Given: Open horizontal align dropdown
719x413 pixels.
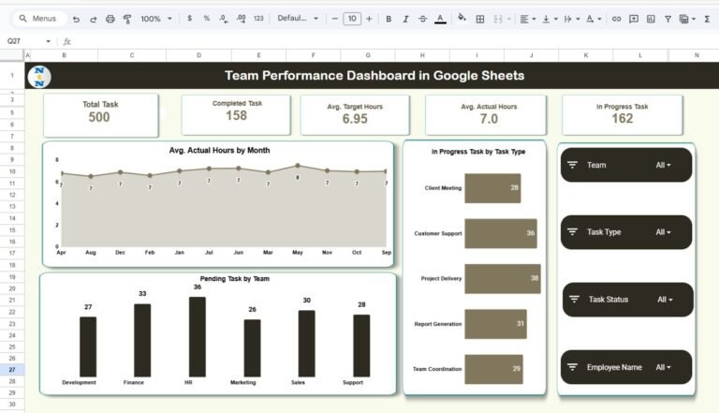Looking at the screenshot, I should point(528,19).
